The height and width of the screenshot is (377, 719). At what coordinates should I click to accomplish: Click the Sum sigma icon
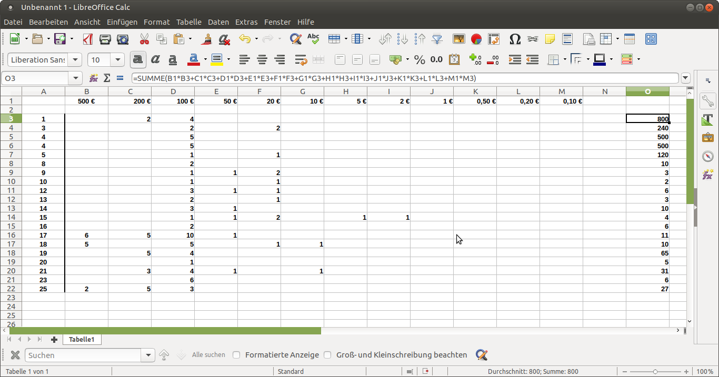[107, 78]
